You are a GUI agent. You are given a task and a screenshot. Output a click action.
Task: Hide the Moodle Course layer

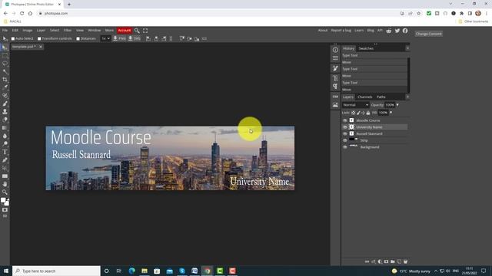point(345,120)
